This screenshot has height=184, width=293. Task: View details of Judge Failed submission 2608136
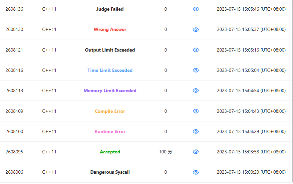pos(196,9)
